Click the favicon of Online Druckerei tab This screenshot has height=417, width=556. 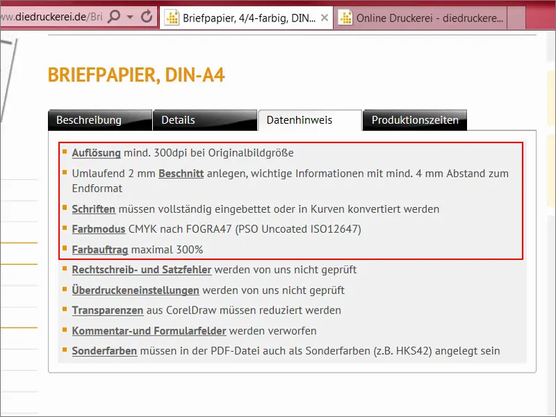tap(345, 18)
